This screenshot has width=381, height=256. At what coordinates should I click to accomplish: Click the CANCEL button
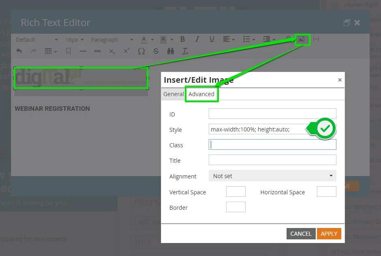301,234
